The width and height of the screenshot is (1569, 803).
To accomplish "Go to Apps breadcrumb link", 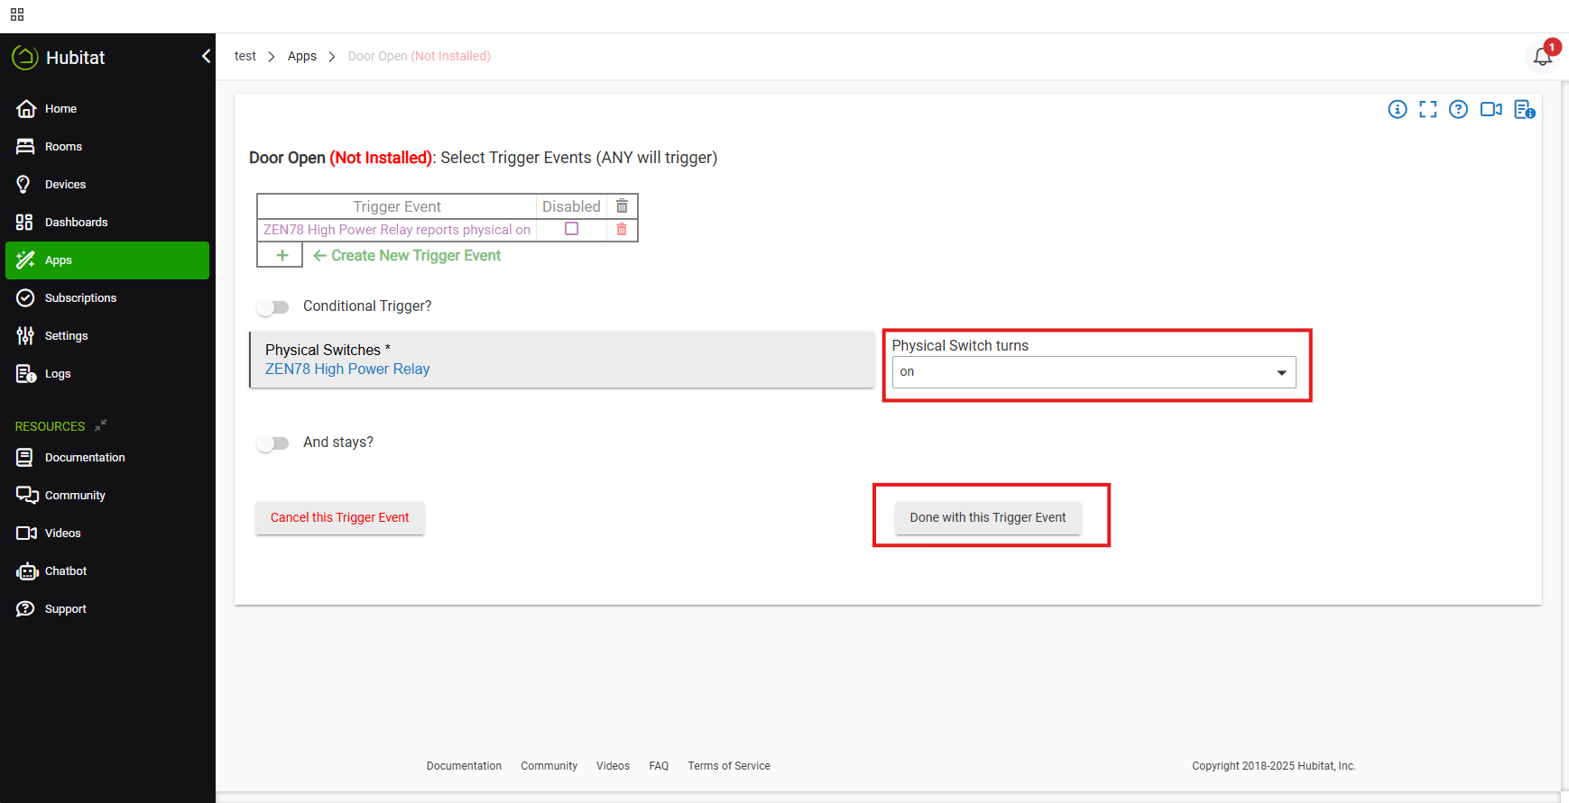I will coord(302,56).
